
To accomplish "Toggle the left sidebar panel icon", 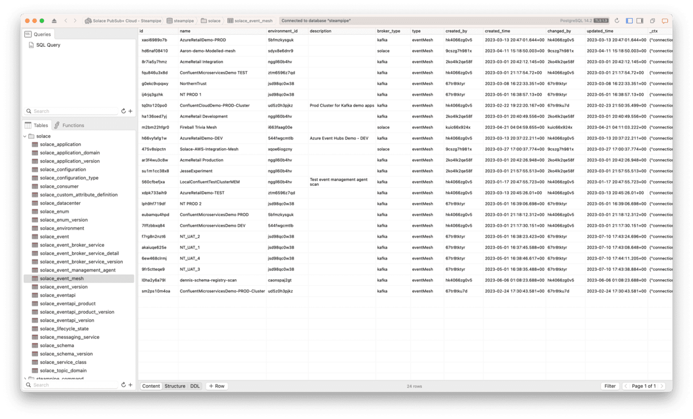I will click(x=629, y=20).
